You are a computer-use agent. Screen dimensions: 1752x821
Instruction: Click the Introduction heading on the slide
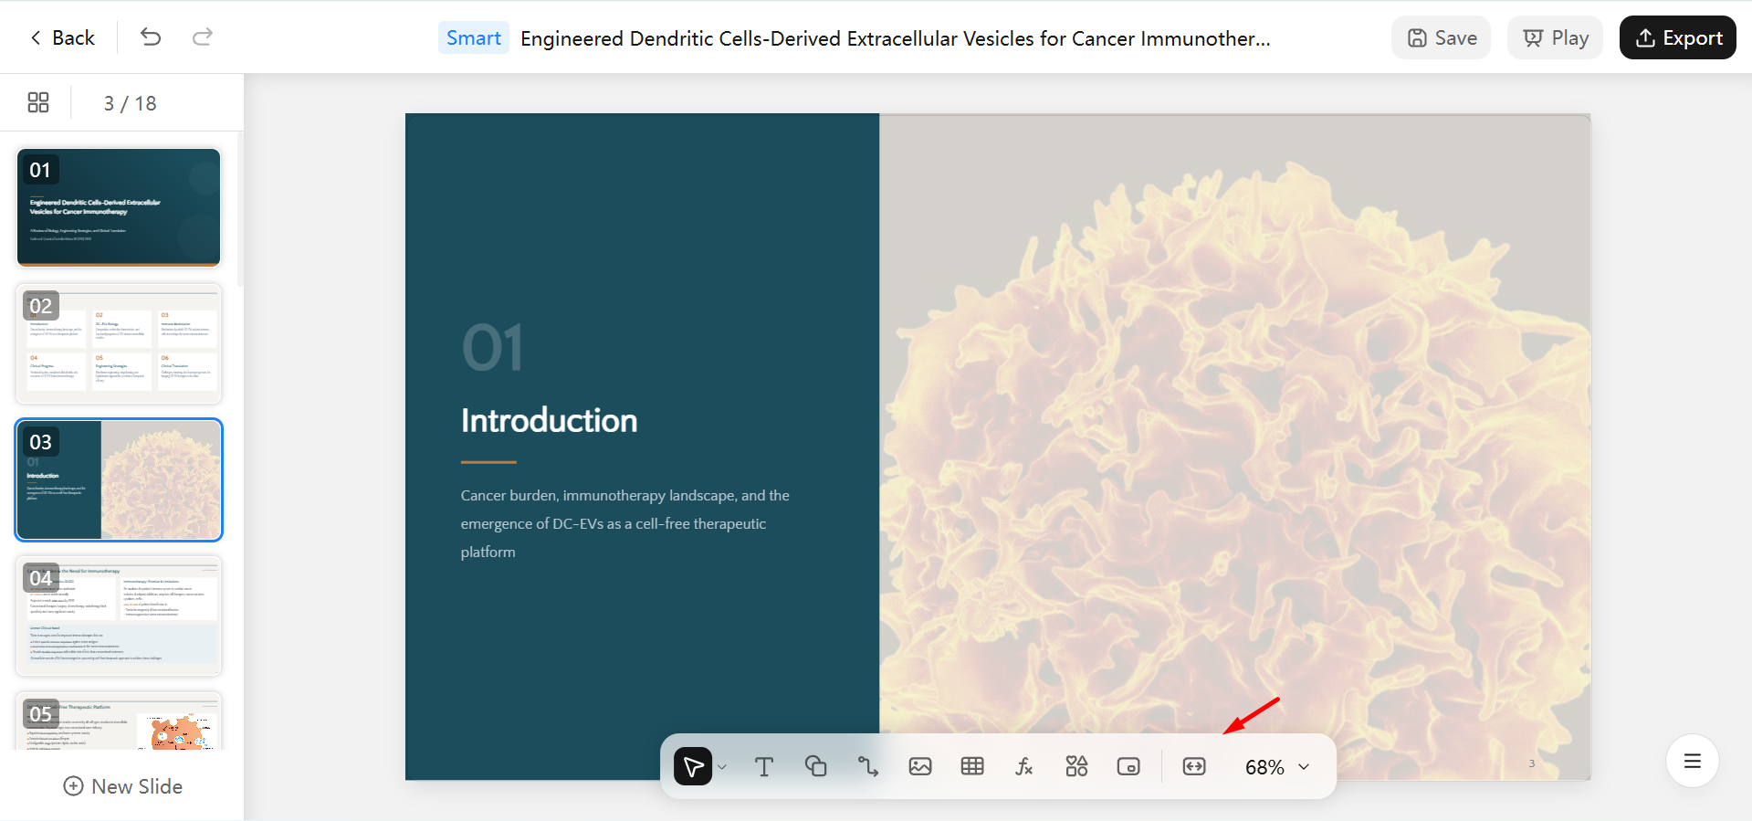(550, 421)
